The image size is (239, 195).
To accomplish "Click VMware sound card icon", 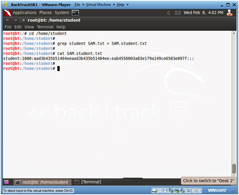I will coord(182,190).
